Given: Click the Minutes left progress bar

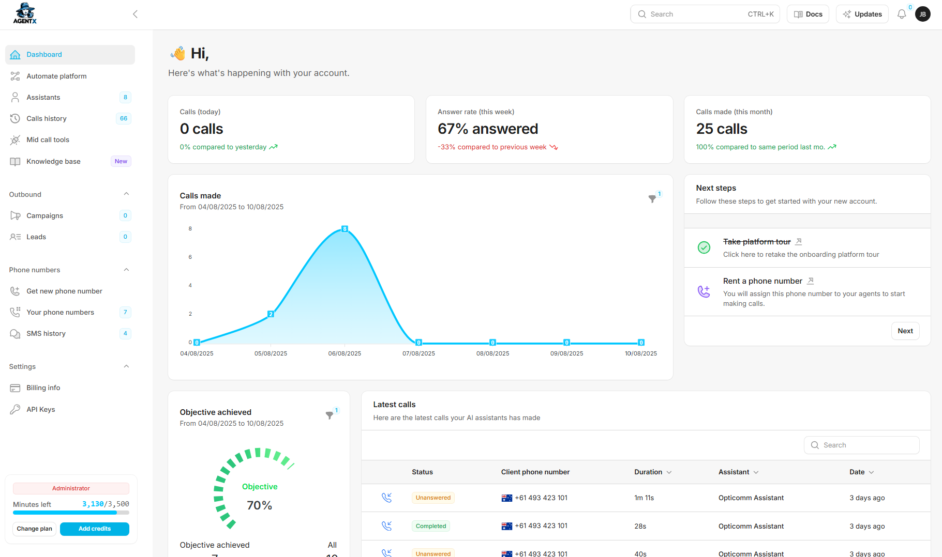Looking at the screenshot, I should pos(71,513).
